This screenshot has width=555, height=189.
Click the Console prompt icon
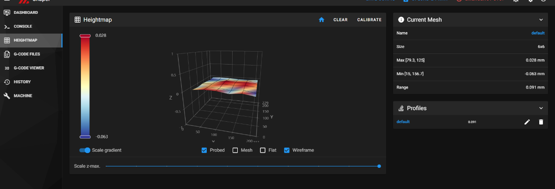pos(7,26)
